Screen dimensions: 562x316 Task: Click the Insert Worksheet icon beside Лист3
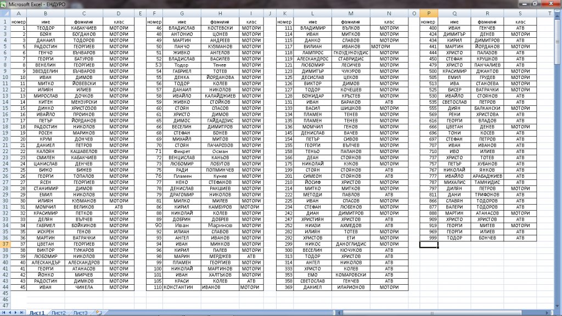[x=99, y=313]
